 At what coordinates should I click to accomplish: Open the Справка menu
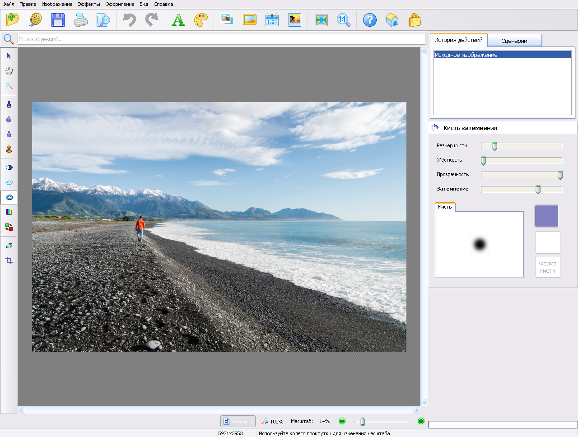[163, 4]
